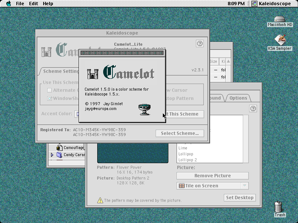Click the castle icon in the Camelot about box

[93, 74]
